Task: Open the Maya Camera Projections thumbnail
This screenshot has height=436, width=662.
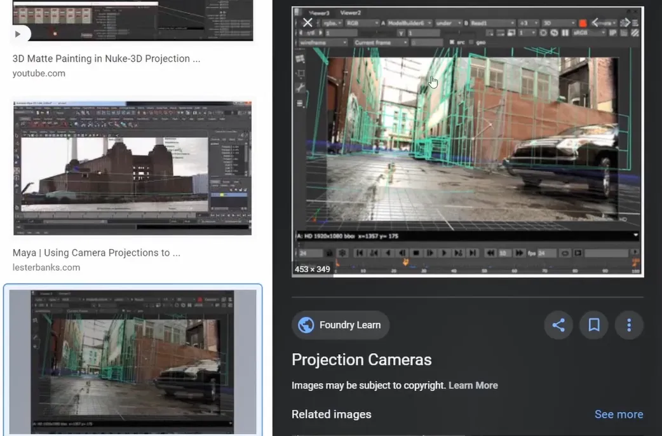Action: click(x=132, y=167)
